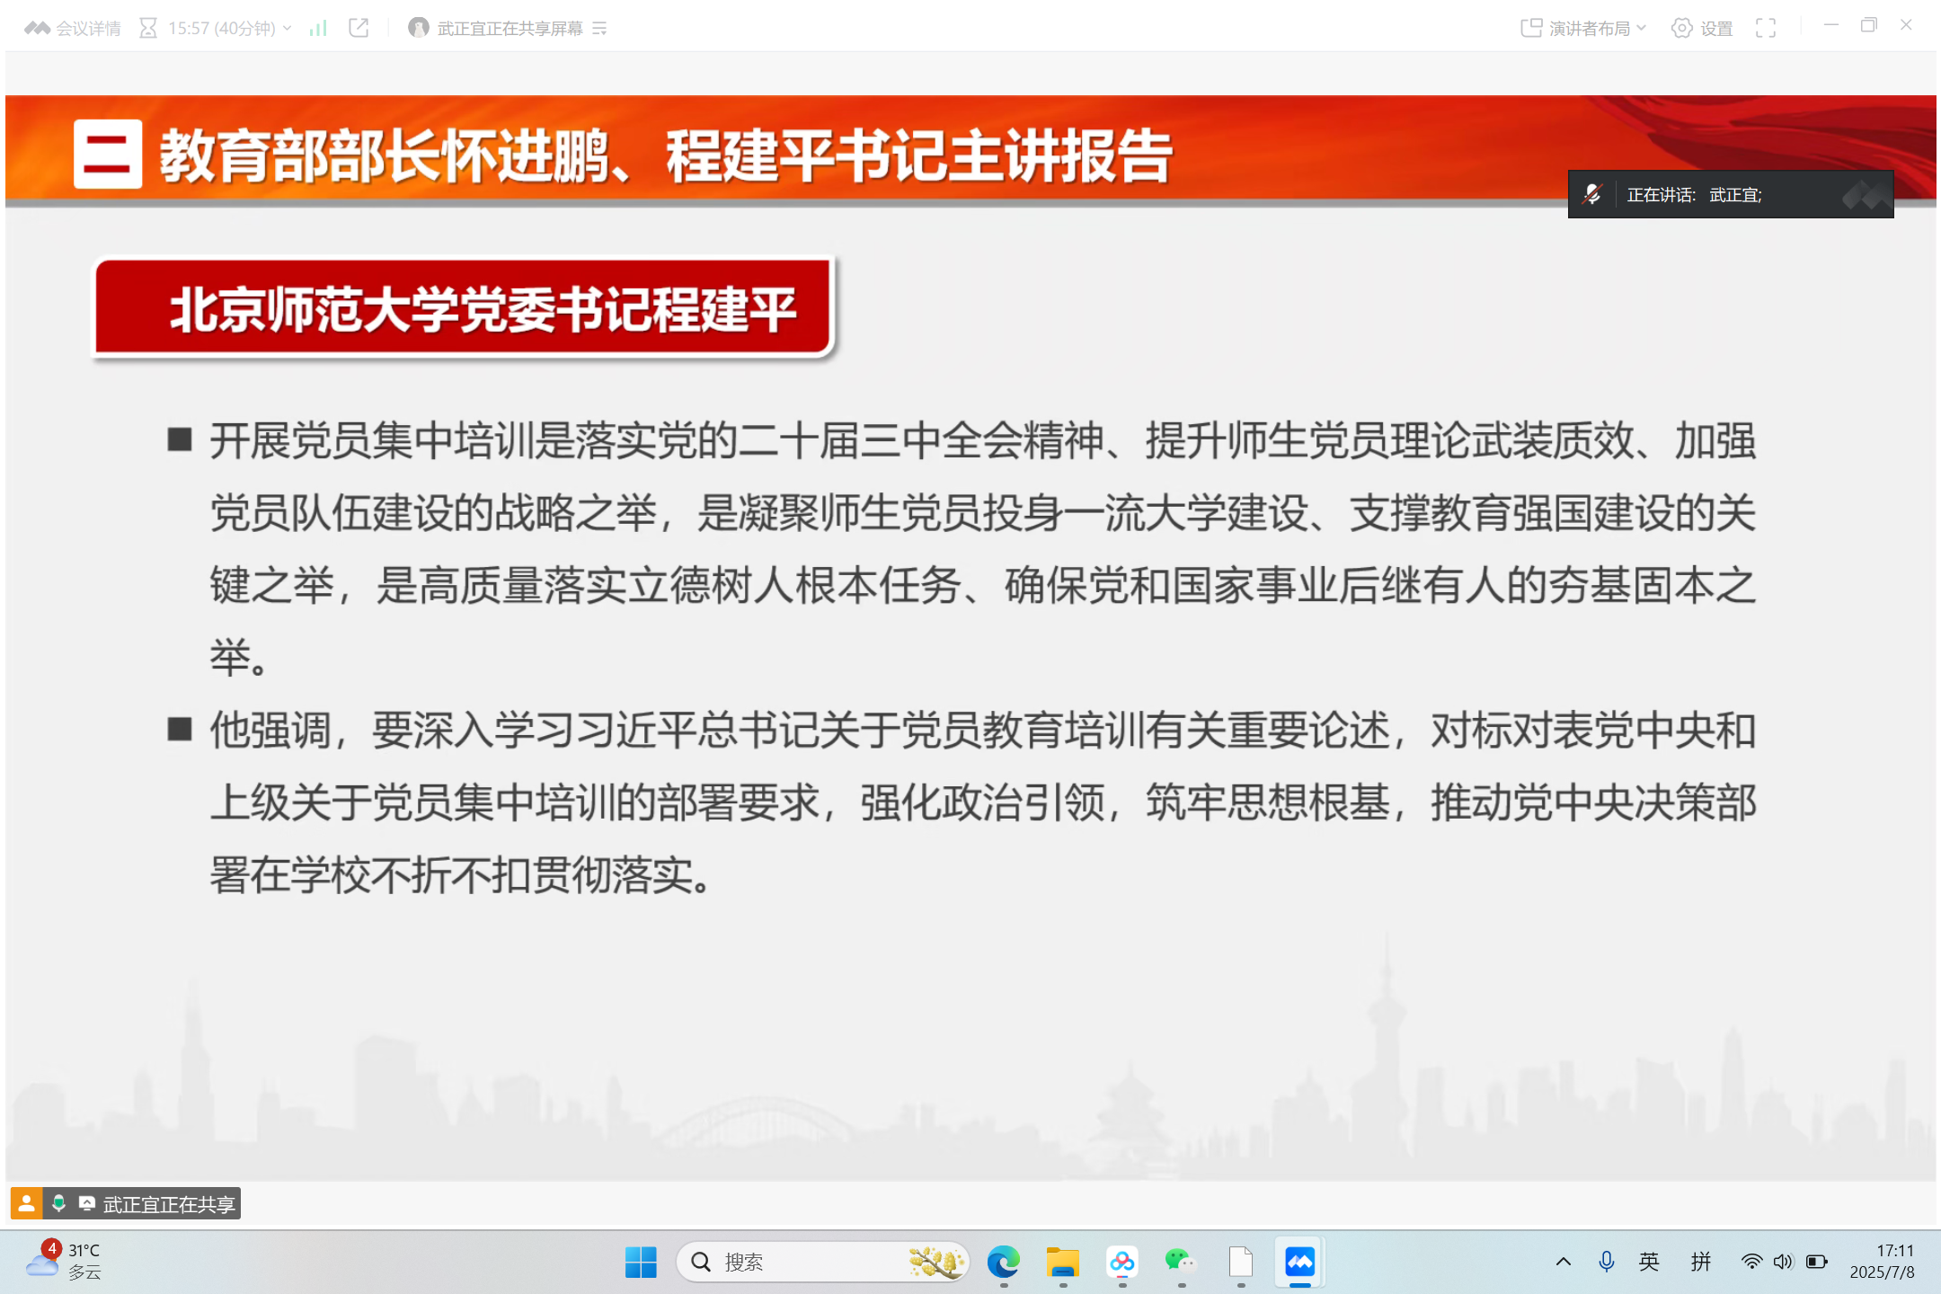This screenshot has height=1294, width=1941.
Task: Toggle the green microphone in bottom sharing bar
Action: [x=59, y=1204]
